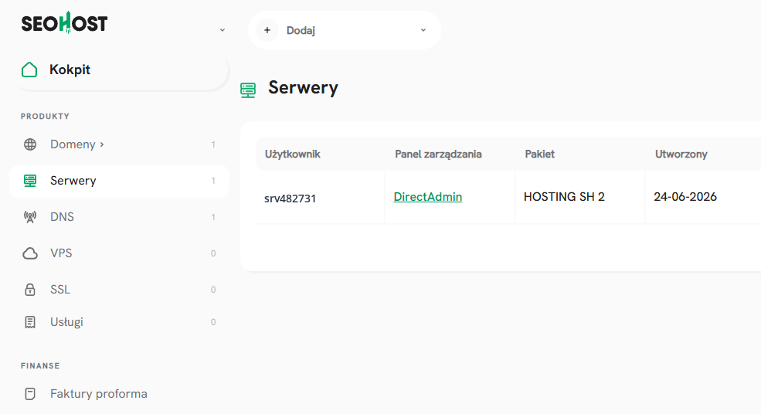761x414 pixels.
Task: Click the Serwery page heading icon
Action: (248, 90)
